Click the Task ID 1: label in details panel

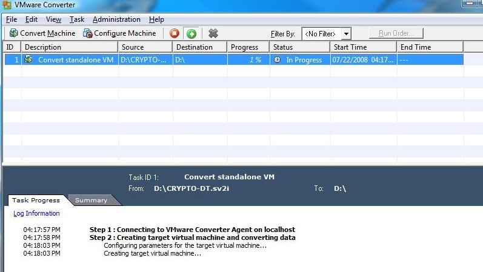144,177
